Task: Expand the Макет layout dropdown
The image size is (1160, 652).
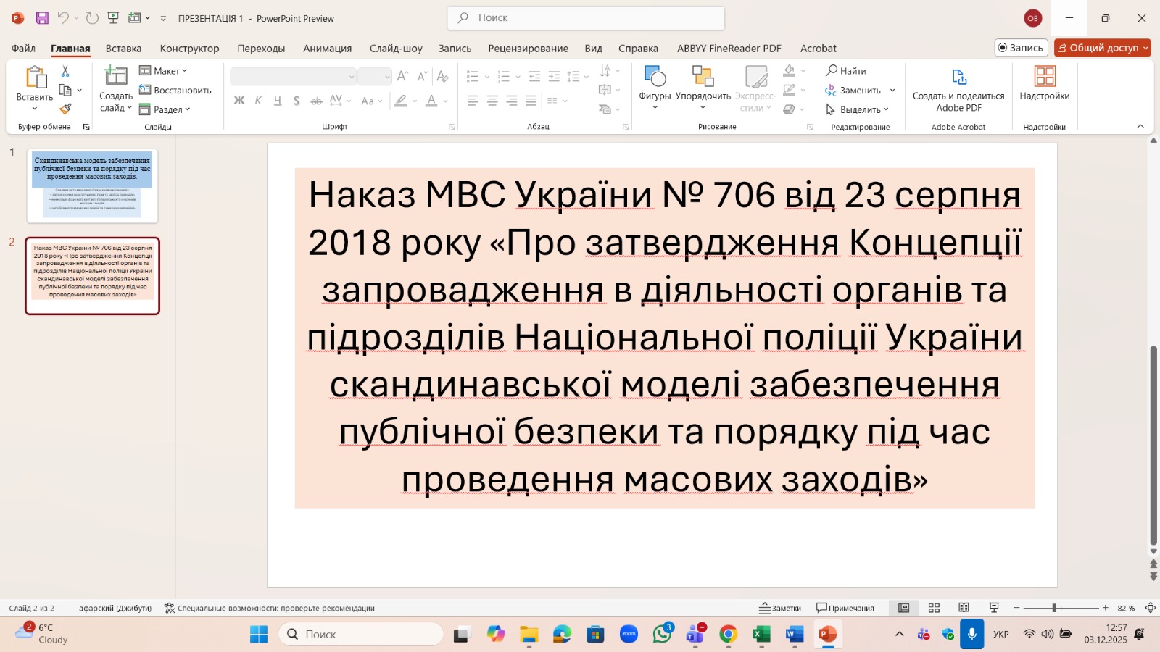Action: click(164, 71)
